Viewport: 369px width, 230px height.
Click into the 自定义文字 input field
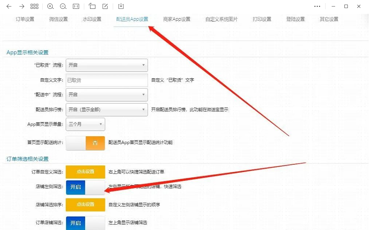tap(107, 80)
